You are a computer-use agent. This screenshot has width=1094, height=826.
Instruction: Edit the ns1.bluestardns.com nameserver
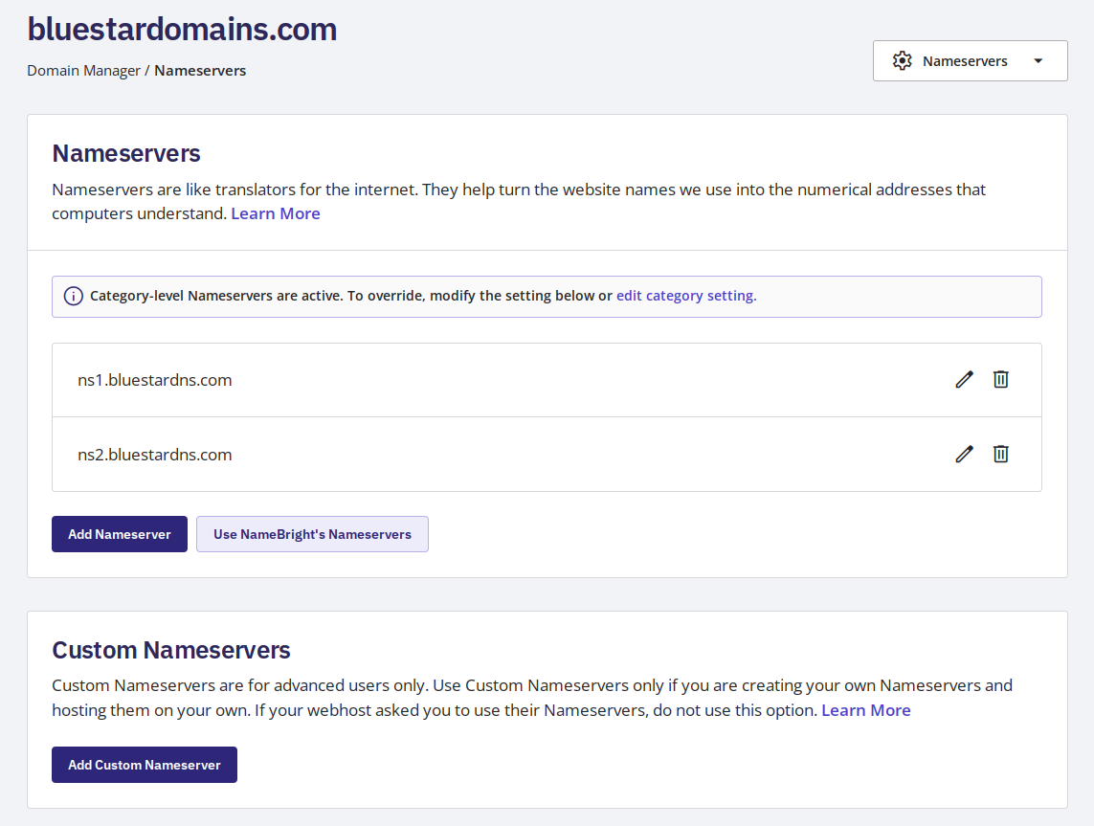[964, 380]
